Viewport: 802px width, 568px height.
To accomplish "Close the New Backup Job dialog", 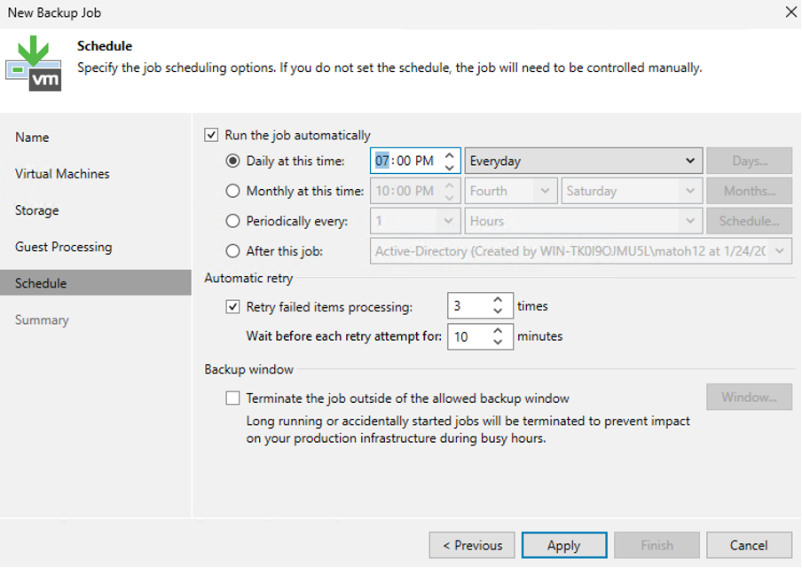I will pyautogui.click(x=790, y=12).
